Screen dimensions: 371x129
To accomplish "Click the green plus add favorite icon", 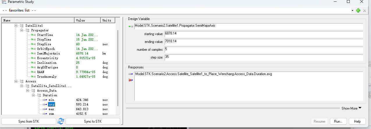I will click(x=358, y=10).
